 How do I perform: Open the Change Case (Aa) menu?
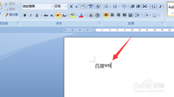[x=65, y=15]
